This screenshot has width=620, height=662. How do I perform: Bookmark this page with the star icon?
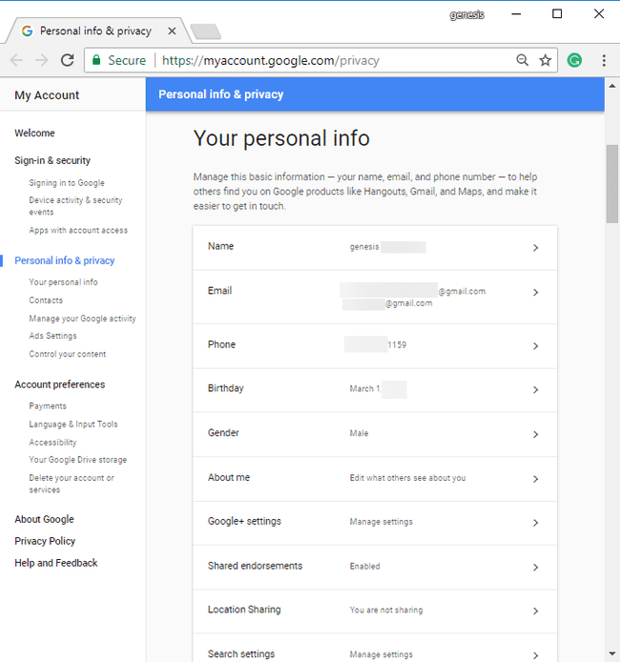tap(546, 60)
